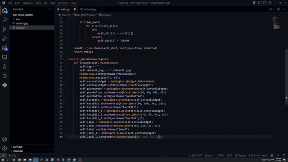Close main.py tab via unsaved dot

(x=75, y=9)
